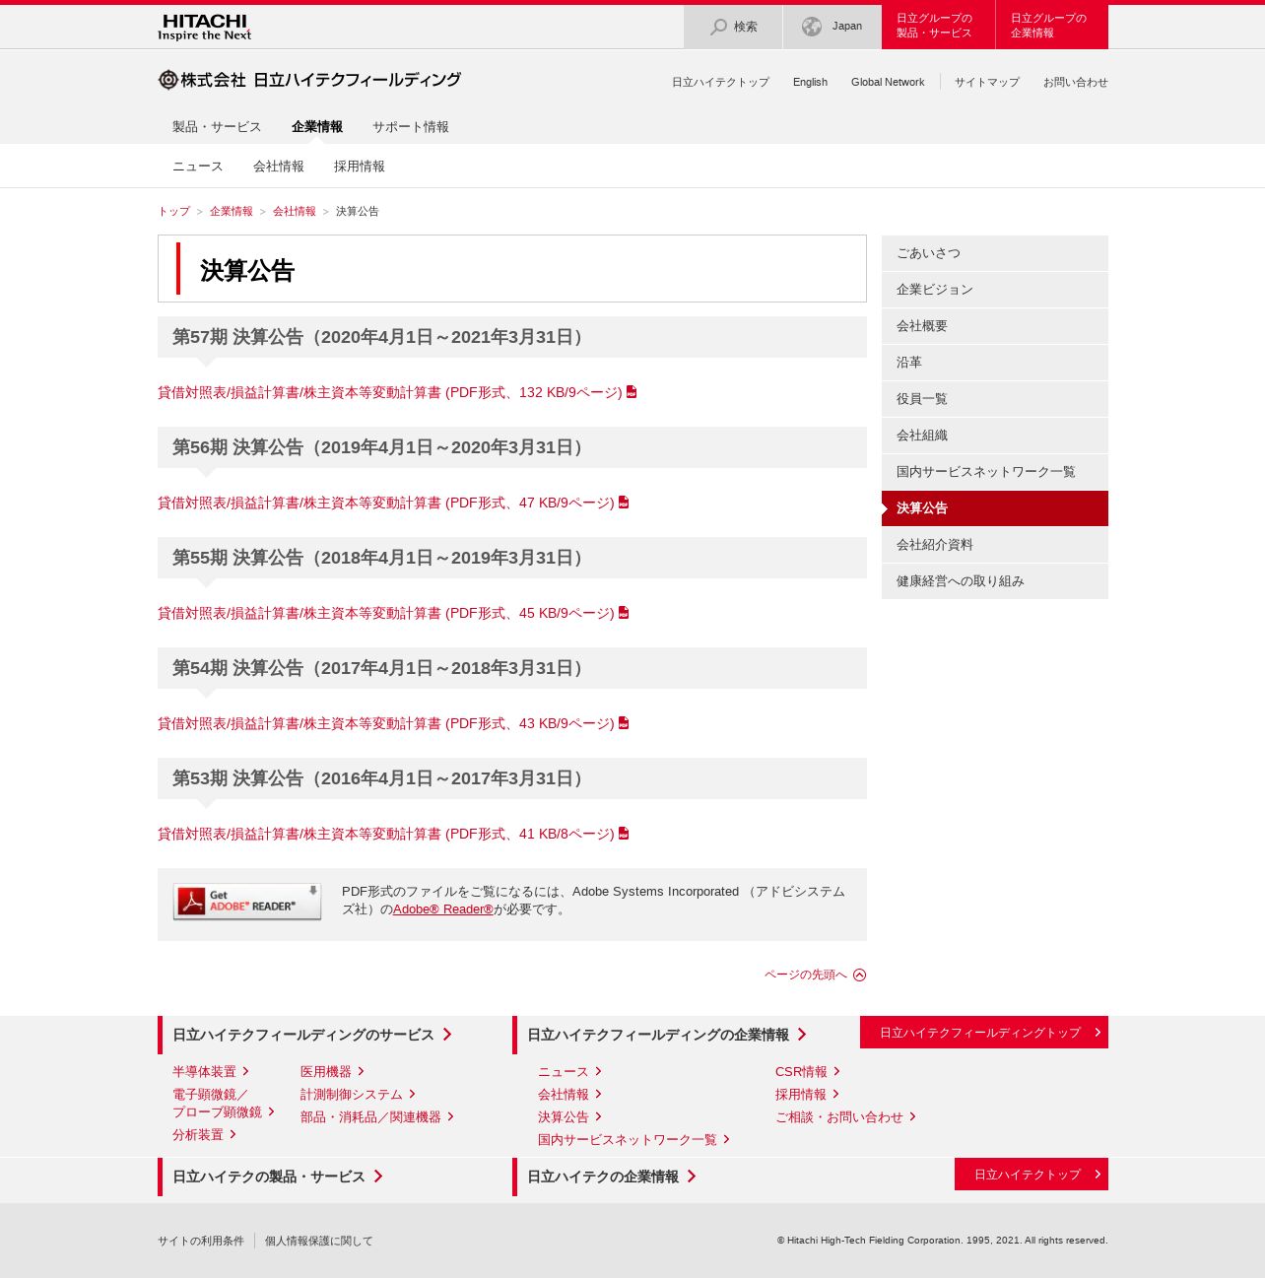Open 日立ハイテクの企業情報 footer heading
This screenshot has height=1278, width=1265.
(611, 1177)
